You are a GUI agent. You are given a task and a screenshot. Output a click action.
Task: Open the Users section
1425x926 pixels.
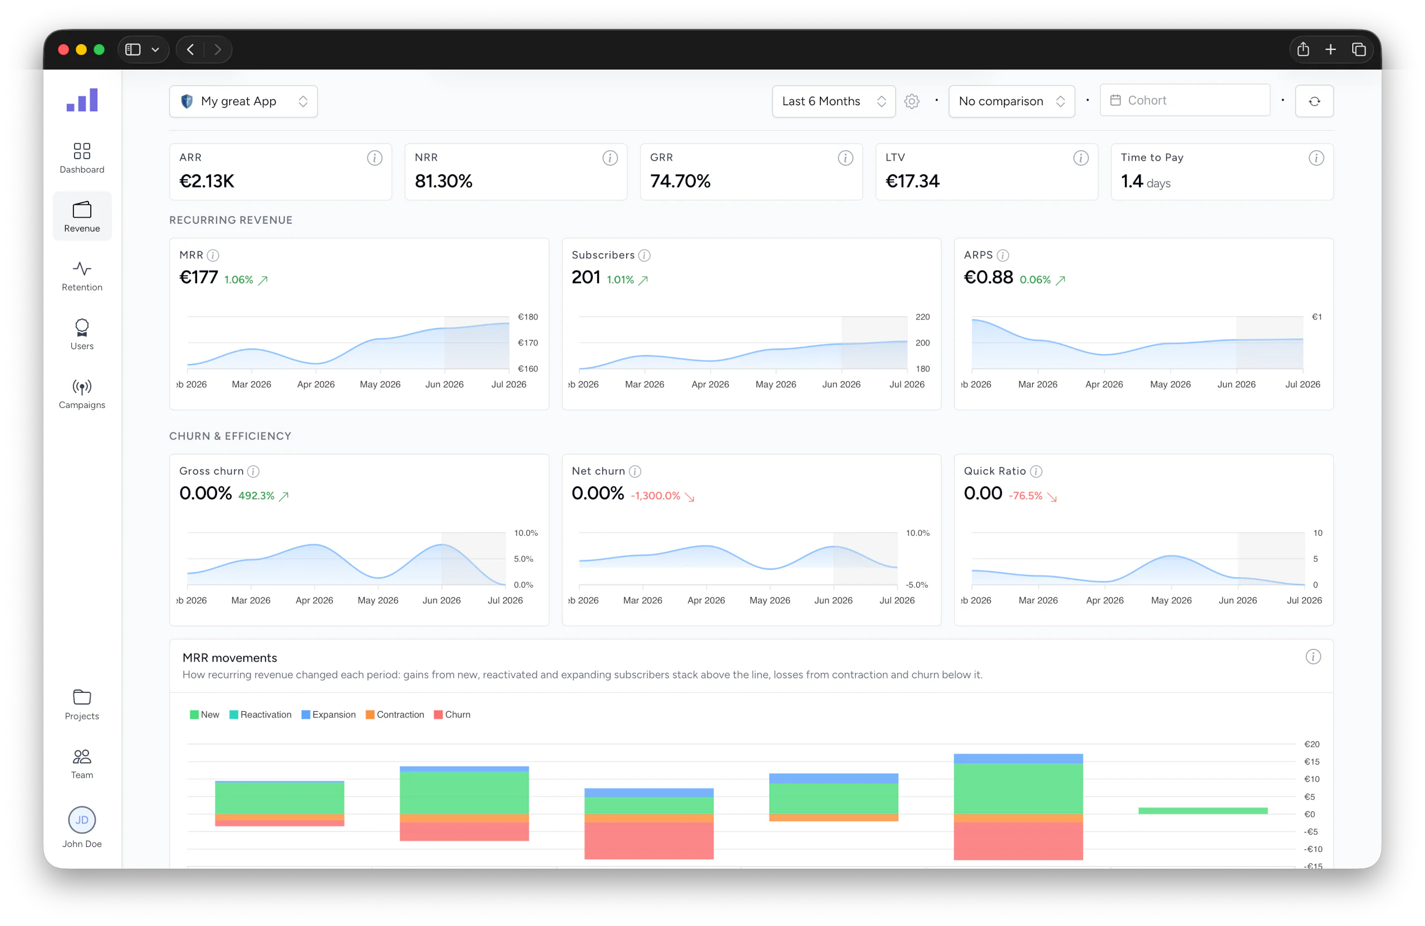coord(82,334)
